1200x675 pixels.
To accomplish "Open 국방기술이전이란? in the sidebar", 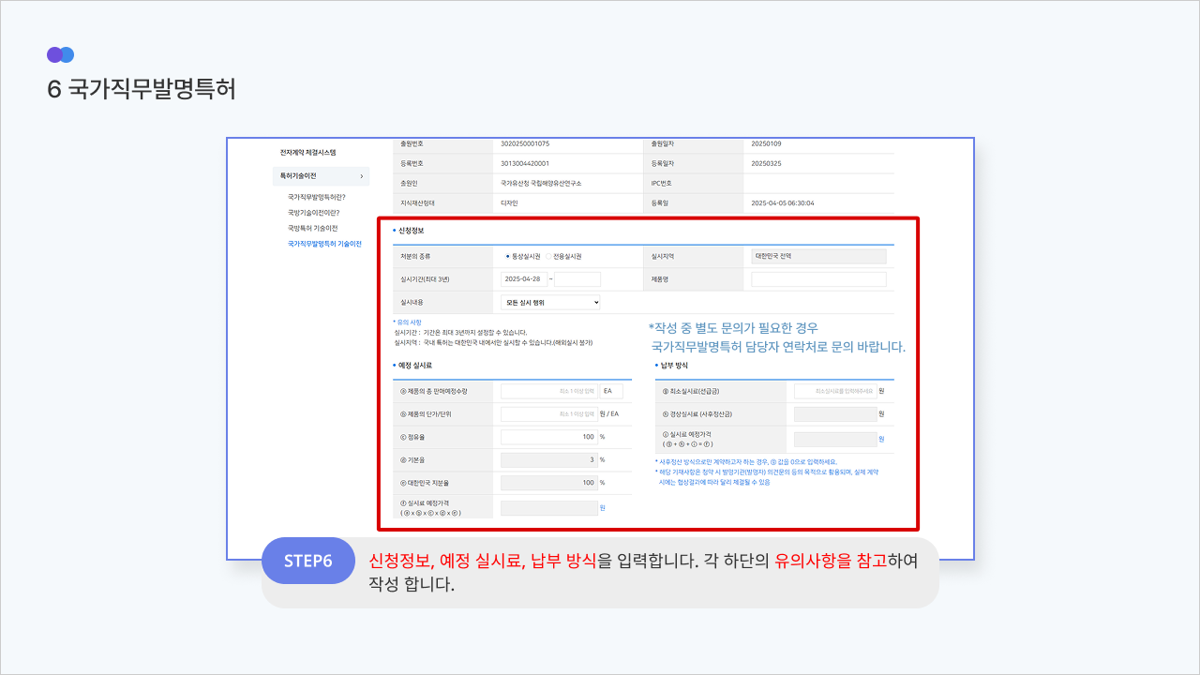I will 313,213.
